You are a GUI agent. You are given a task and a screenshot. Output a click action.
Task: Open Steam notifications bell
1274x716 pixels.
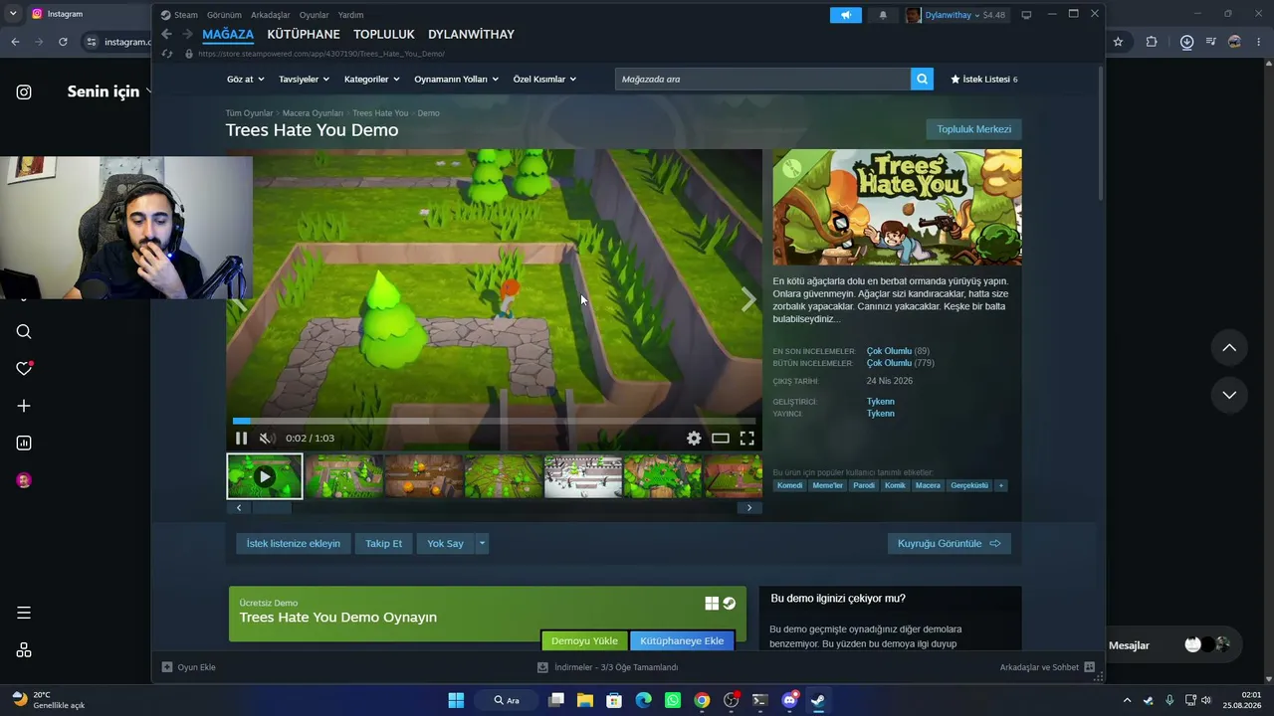tap(882, 15)
